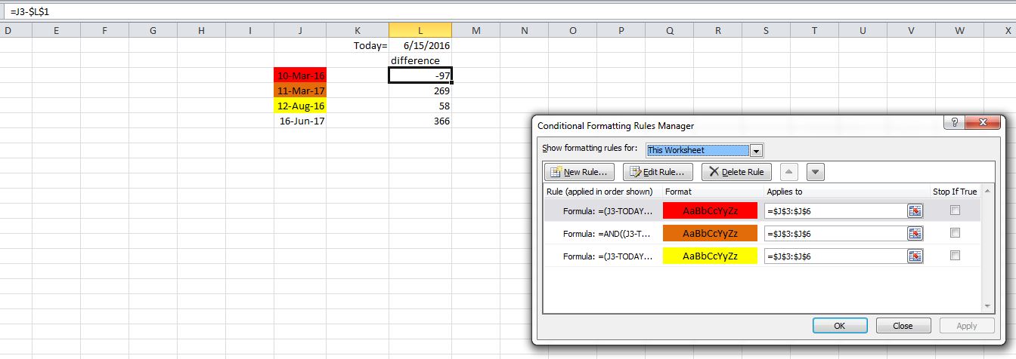Select the cell containing 12-Aug-16
The image size is (1016, 359).
pyautogui.click(x=301, y=106)
